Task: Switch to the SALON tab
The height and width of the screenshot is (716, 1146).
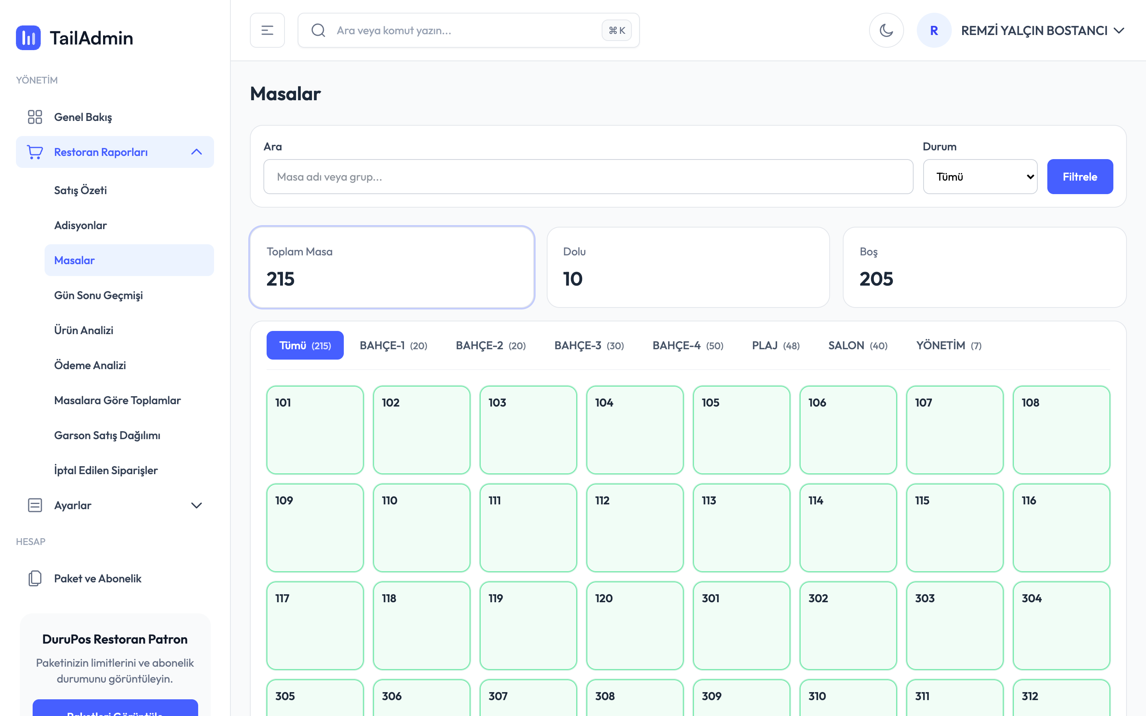Action: (858, 345)
